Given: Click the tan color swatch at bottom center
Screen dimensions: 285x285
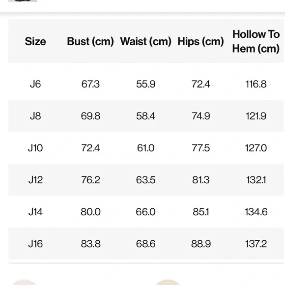Looking at the screenshot, I should pyautogui.click(x=168, y=283).
